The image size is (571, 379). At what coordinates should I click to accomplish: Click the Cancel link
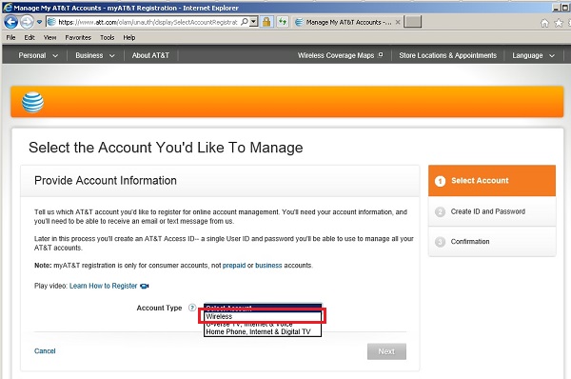tap(45, 351)
